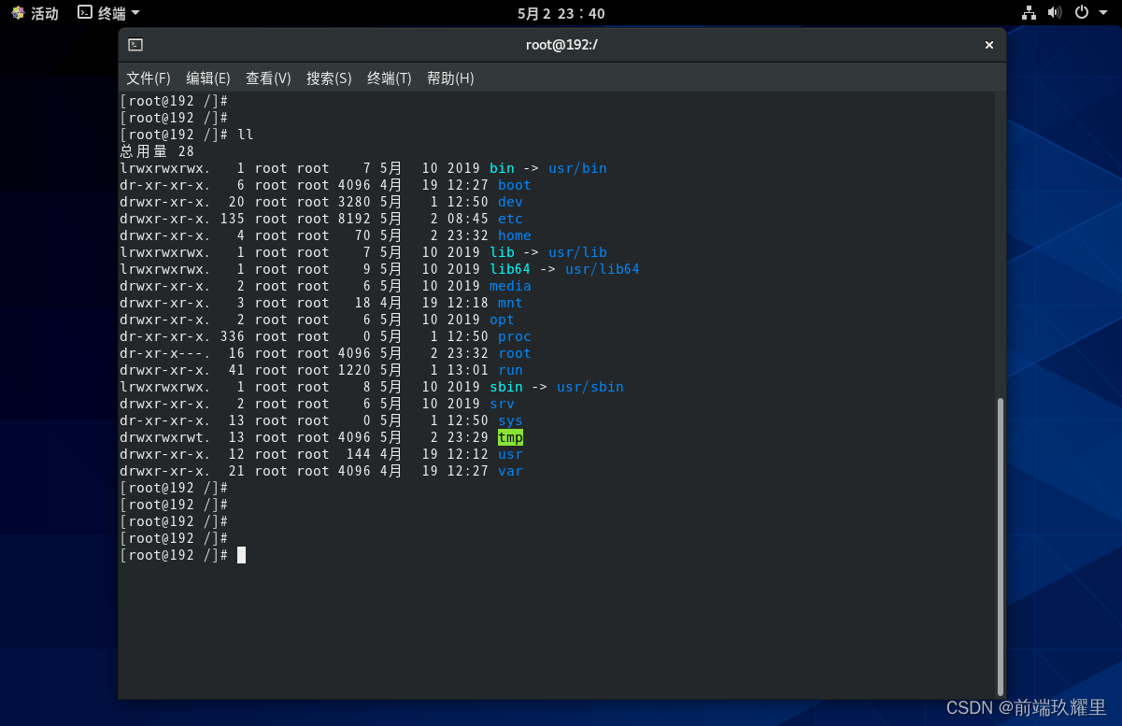
Task: Click the 'll' command text
Action: coord(246,135)
